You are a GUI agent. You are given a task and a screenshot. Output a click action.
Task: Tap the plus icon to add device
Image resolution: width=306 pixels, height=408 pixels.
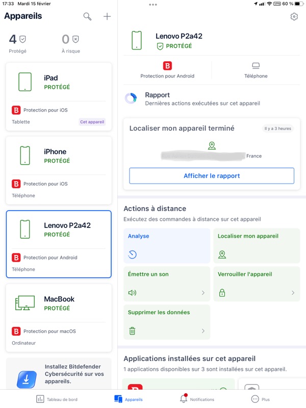[x=107, y=17]
